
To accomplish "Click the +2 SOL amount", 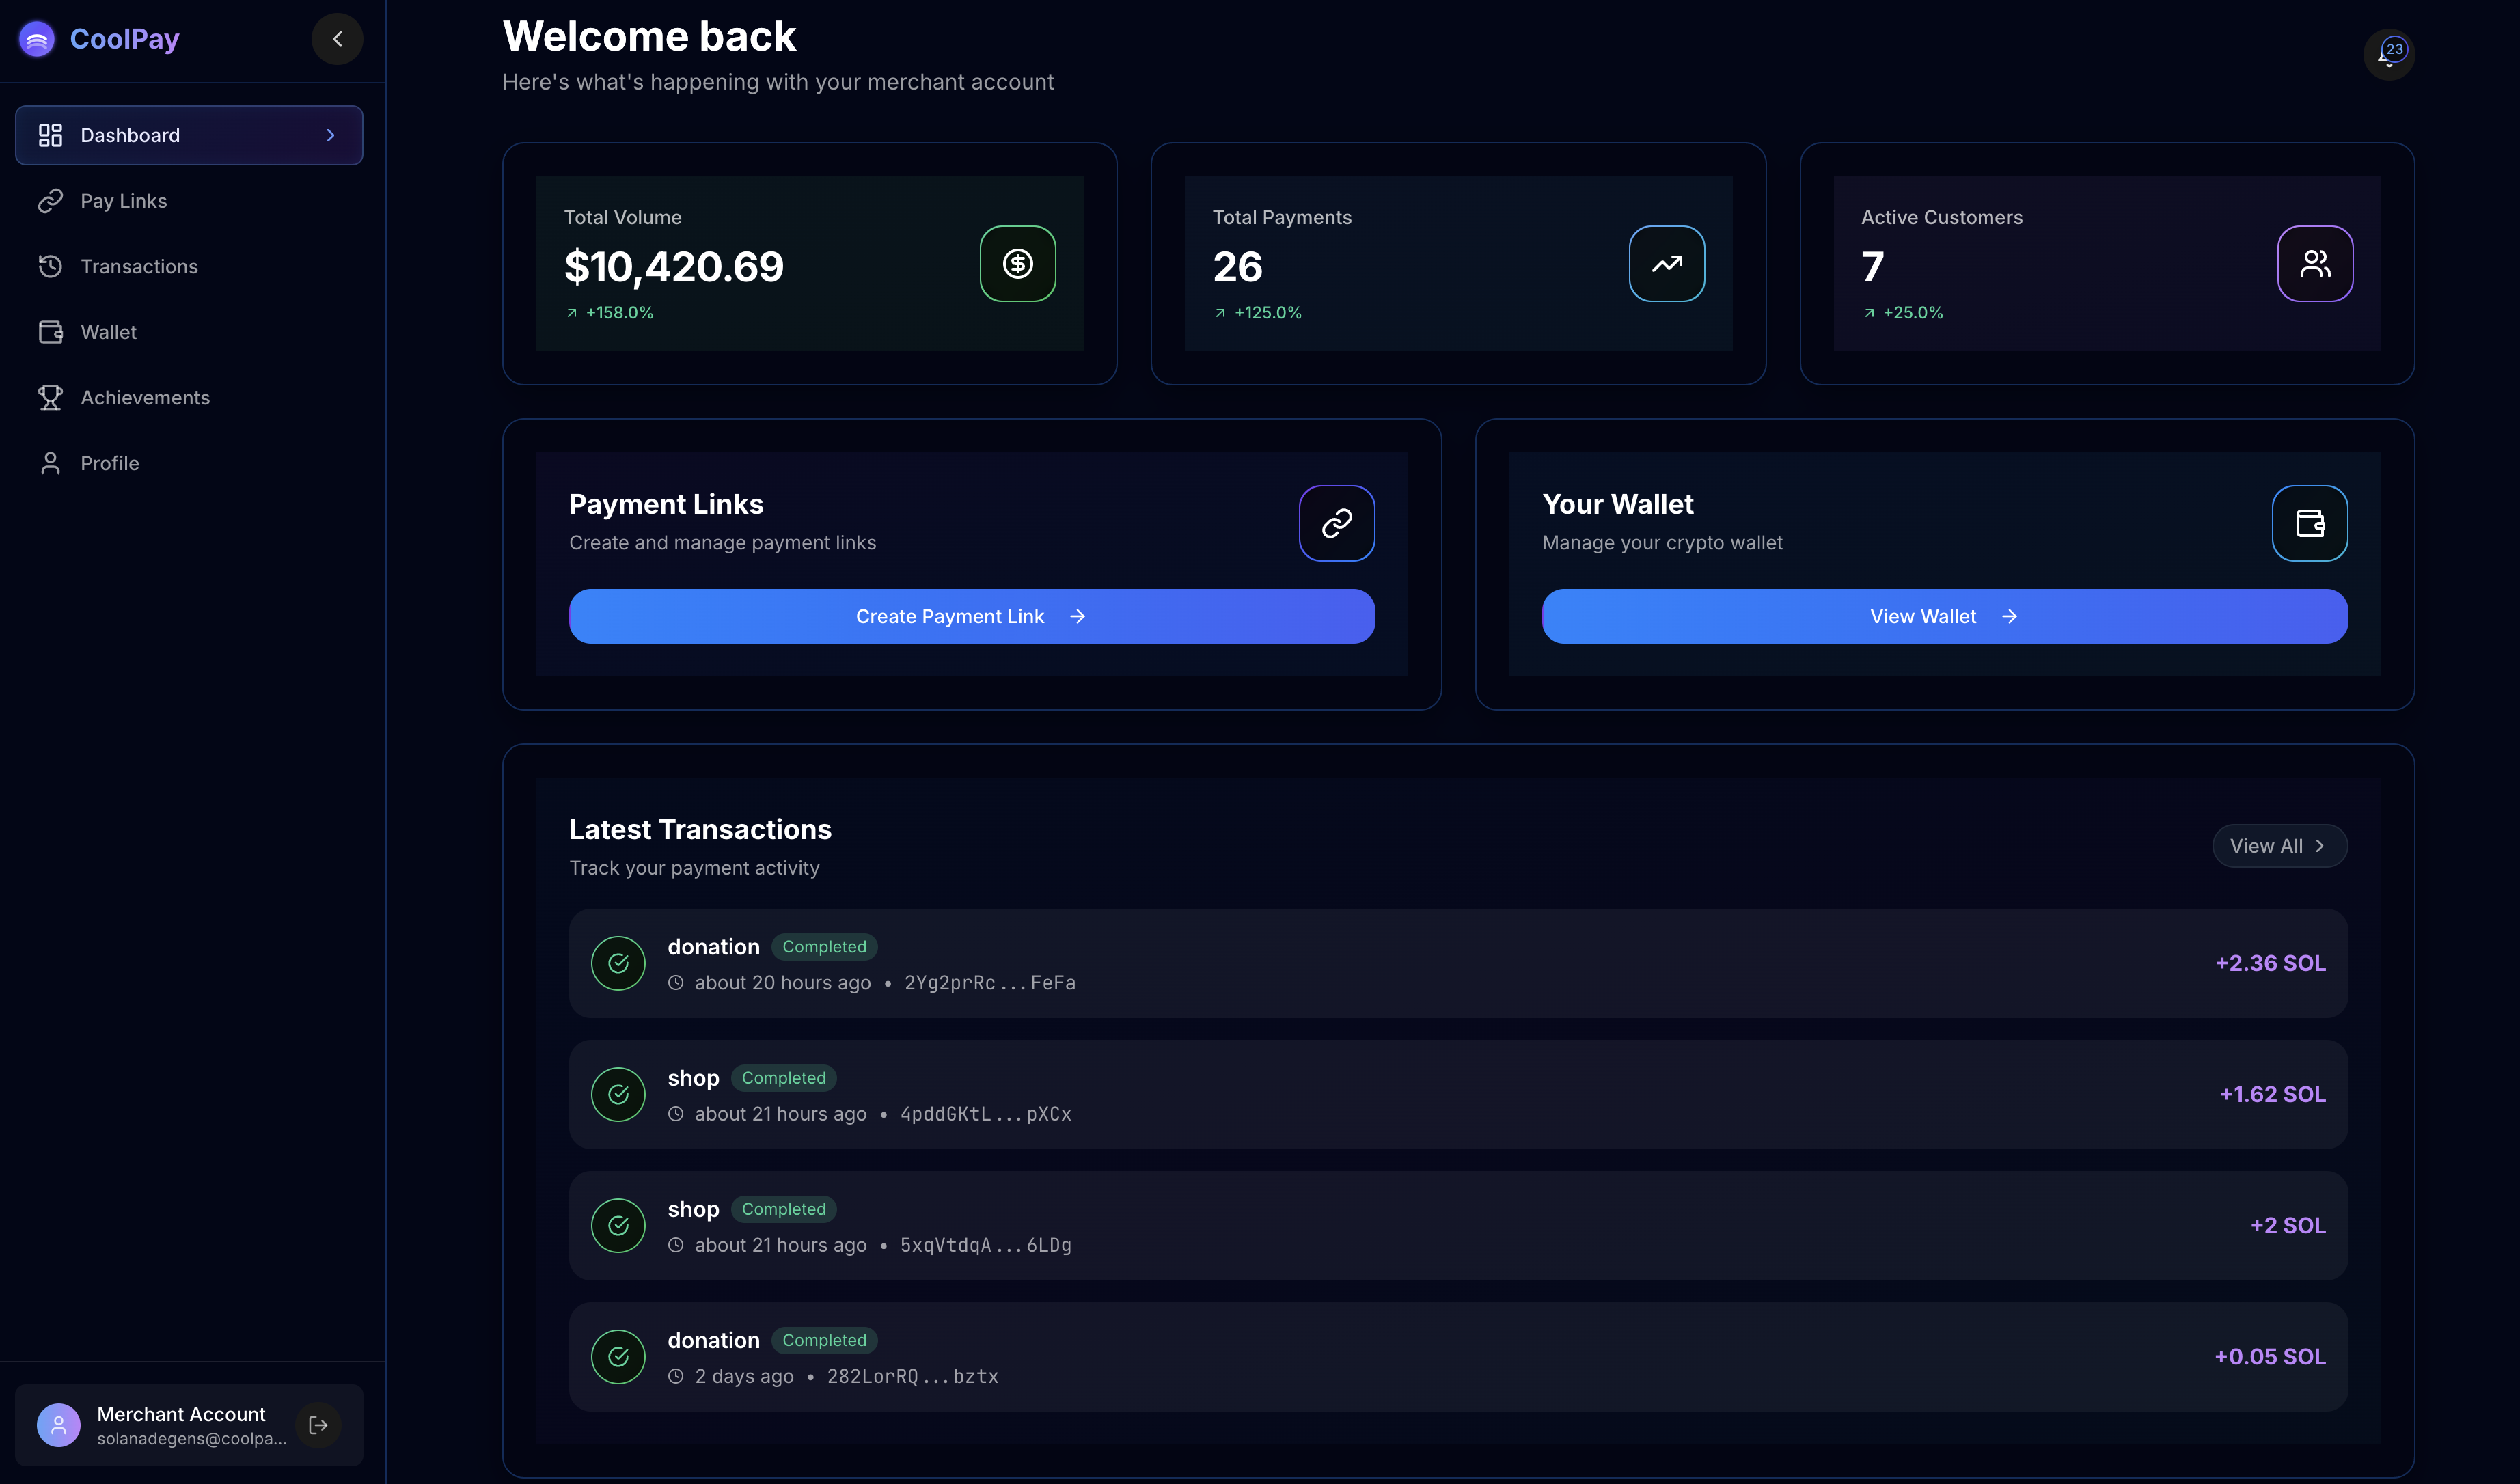I will [2288, 1225].
